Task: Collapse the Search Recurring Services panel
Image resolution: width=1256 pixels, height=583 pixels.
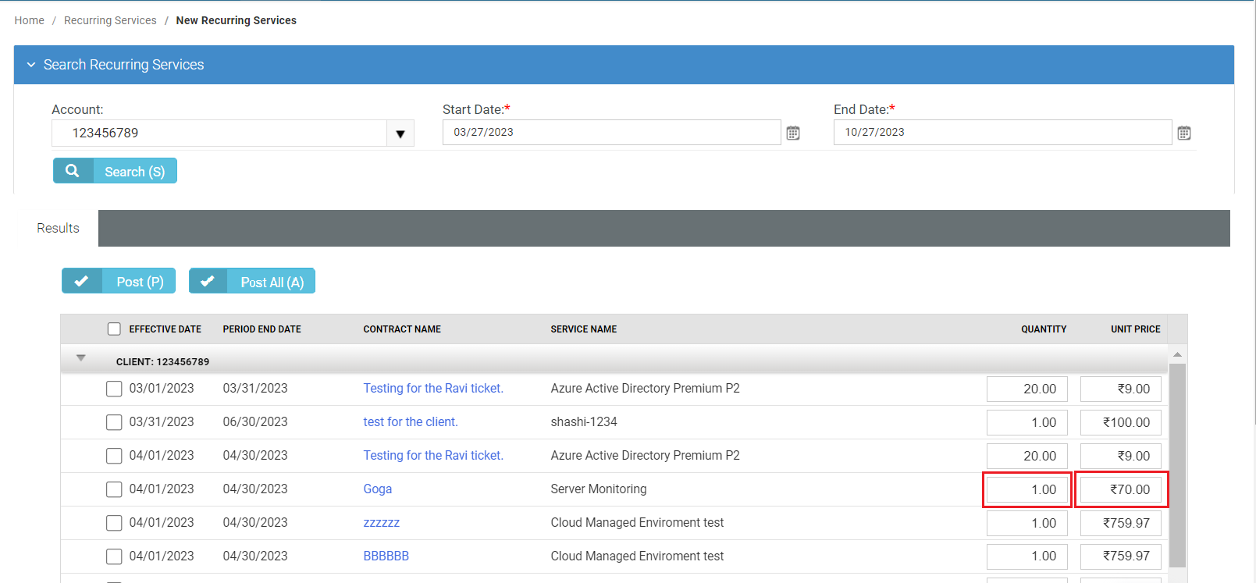Action: tap(31, 65)
